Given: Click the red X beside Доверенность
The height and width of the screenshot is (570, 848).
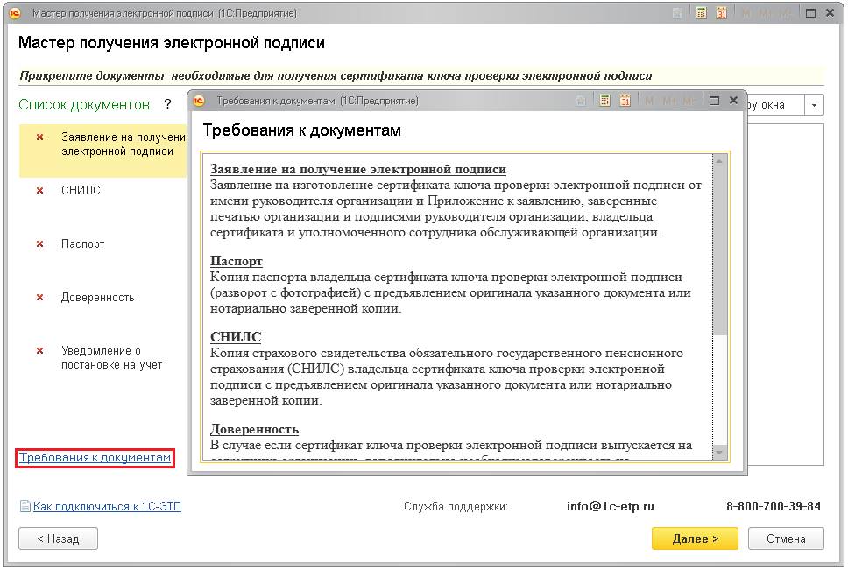Looking at the screenshot, I should coord(39,297).
